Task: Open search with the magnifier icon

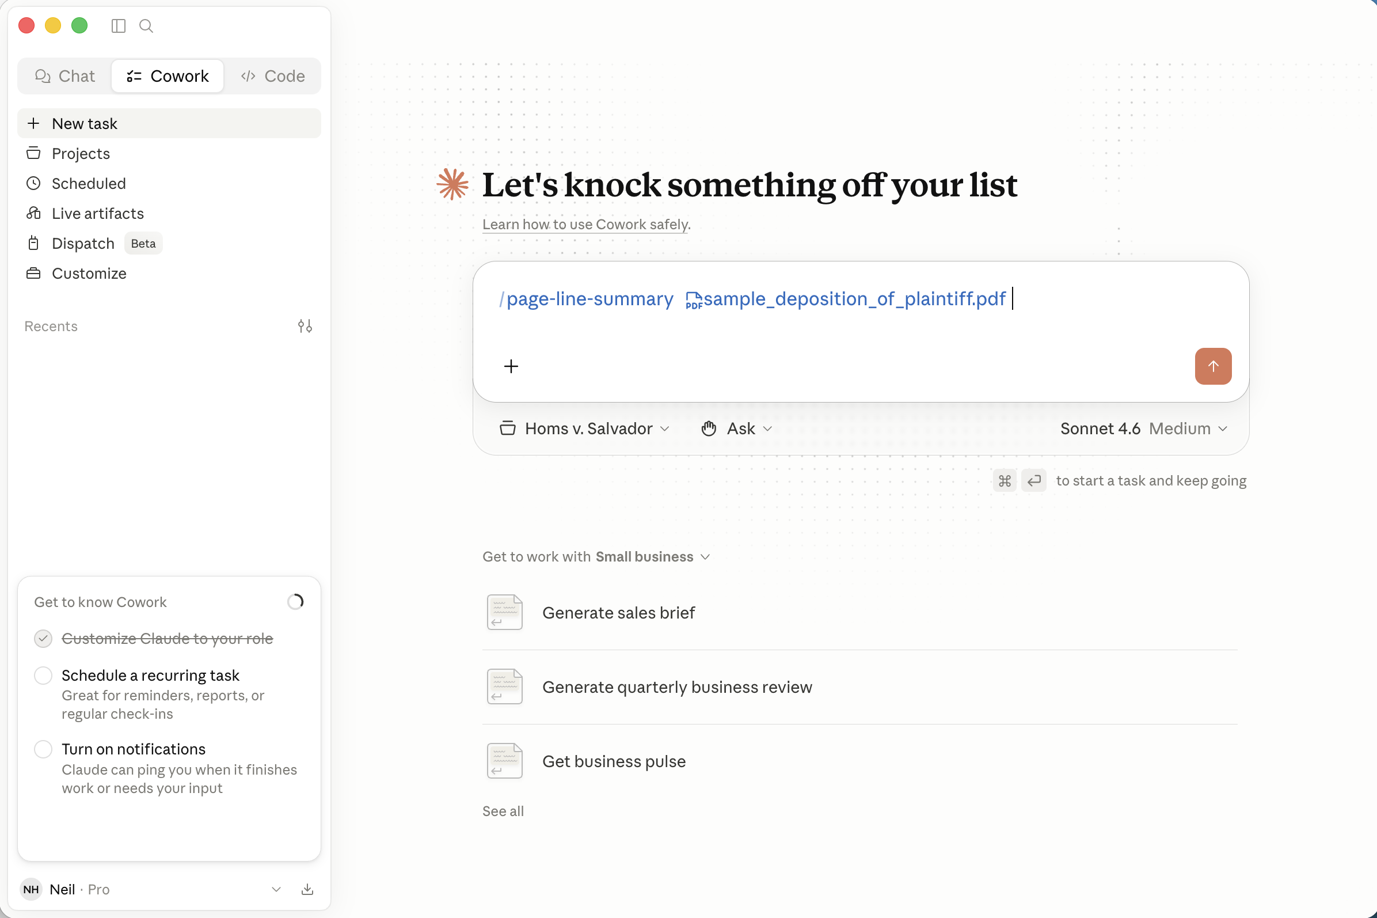Action: [146, 26]
